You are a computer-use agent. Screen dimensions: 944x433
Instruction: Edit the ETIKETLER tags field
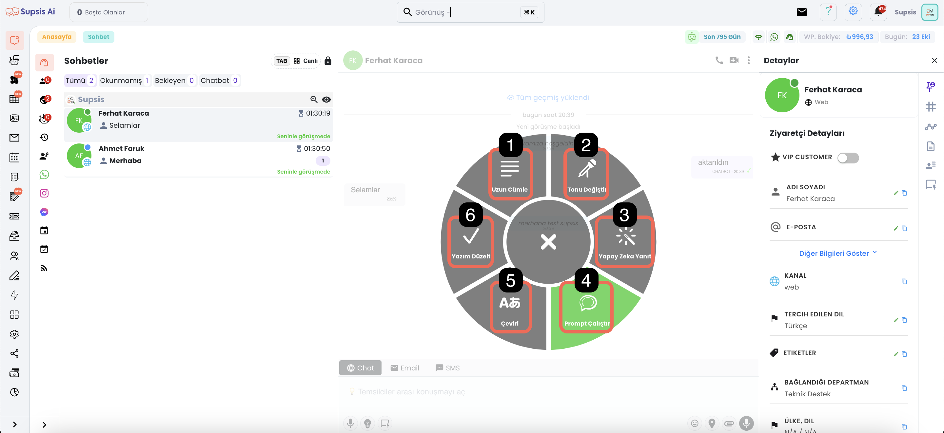pos(895,354)
